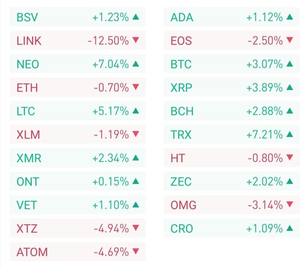This screenshot has height=268, width=308.
Task: Select the XRP coin label
Action: [x=181, y=88]
